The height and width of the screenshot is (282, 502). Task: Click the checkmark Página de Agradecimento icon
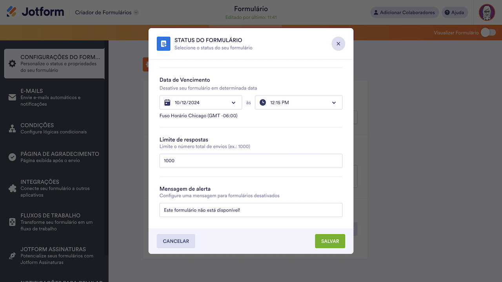(12, 157)
